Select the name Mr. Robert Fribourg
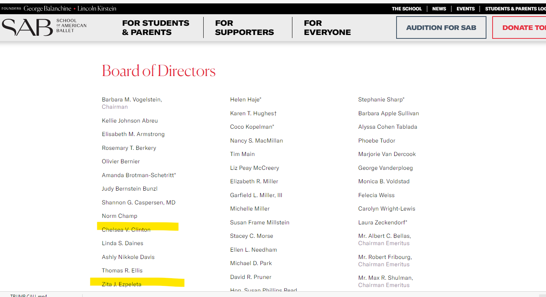 (x=385, y=257)
